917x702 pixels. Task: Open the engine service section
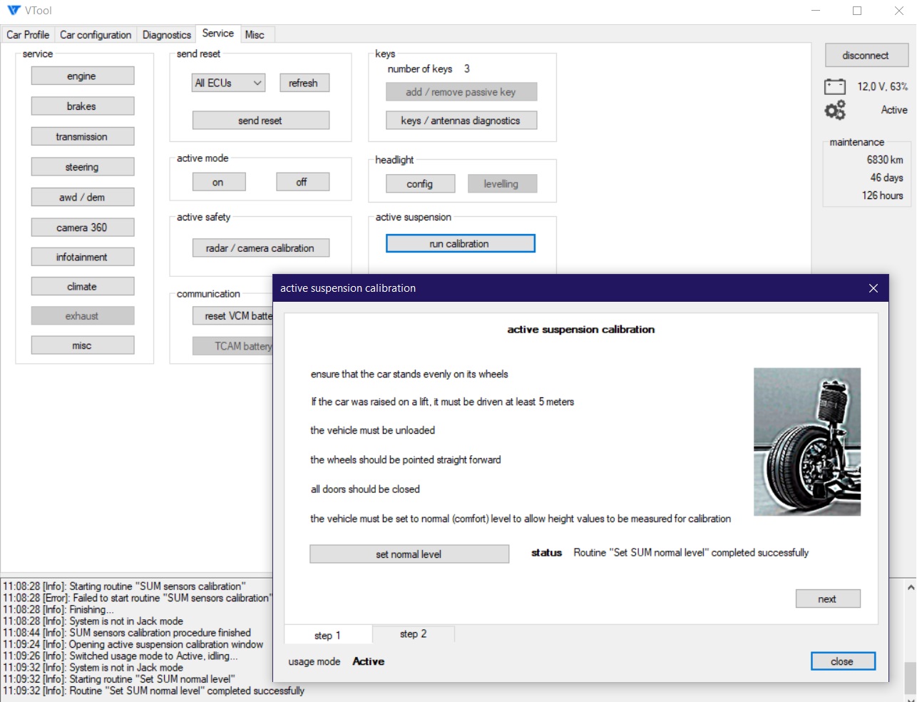[x=82, y=76]
